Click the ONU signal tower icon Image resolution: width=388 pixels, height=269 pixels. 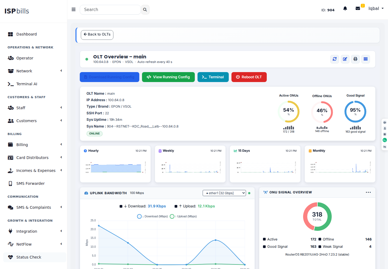[x=265, y=192]
